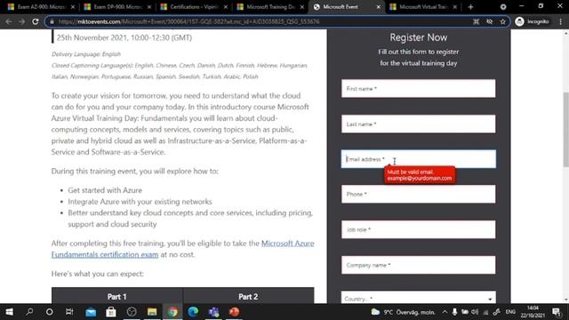Switch to Chrome on the taskbar
This screenshot has width=569, height=320.
coord(172,312)
